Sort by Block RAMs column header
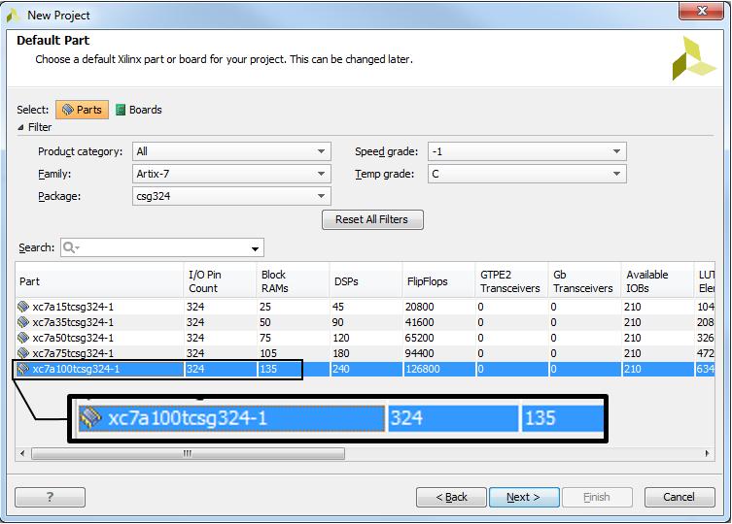Screen dimensions: 732x524 click(x=294, y=281)
